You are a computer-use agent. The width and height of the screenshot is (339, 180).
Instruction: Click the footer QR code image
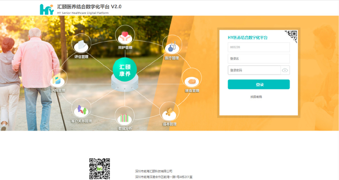pyautogui.click(x=99, y=168)
